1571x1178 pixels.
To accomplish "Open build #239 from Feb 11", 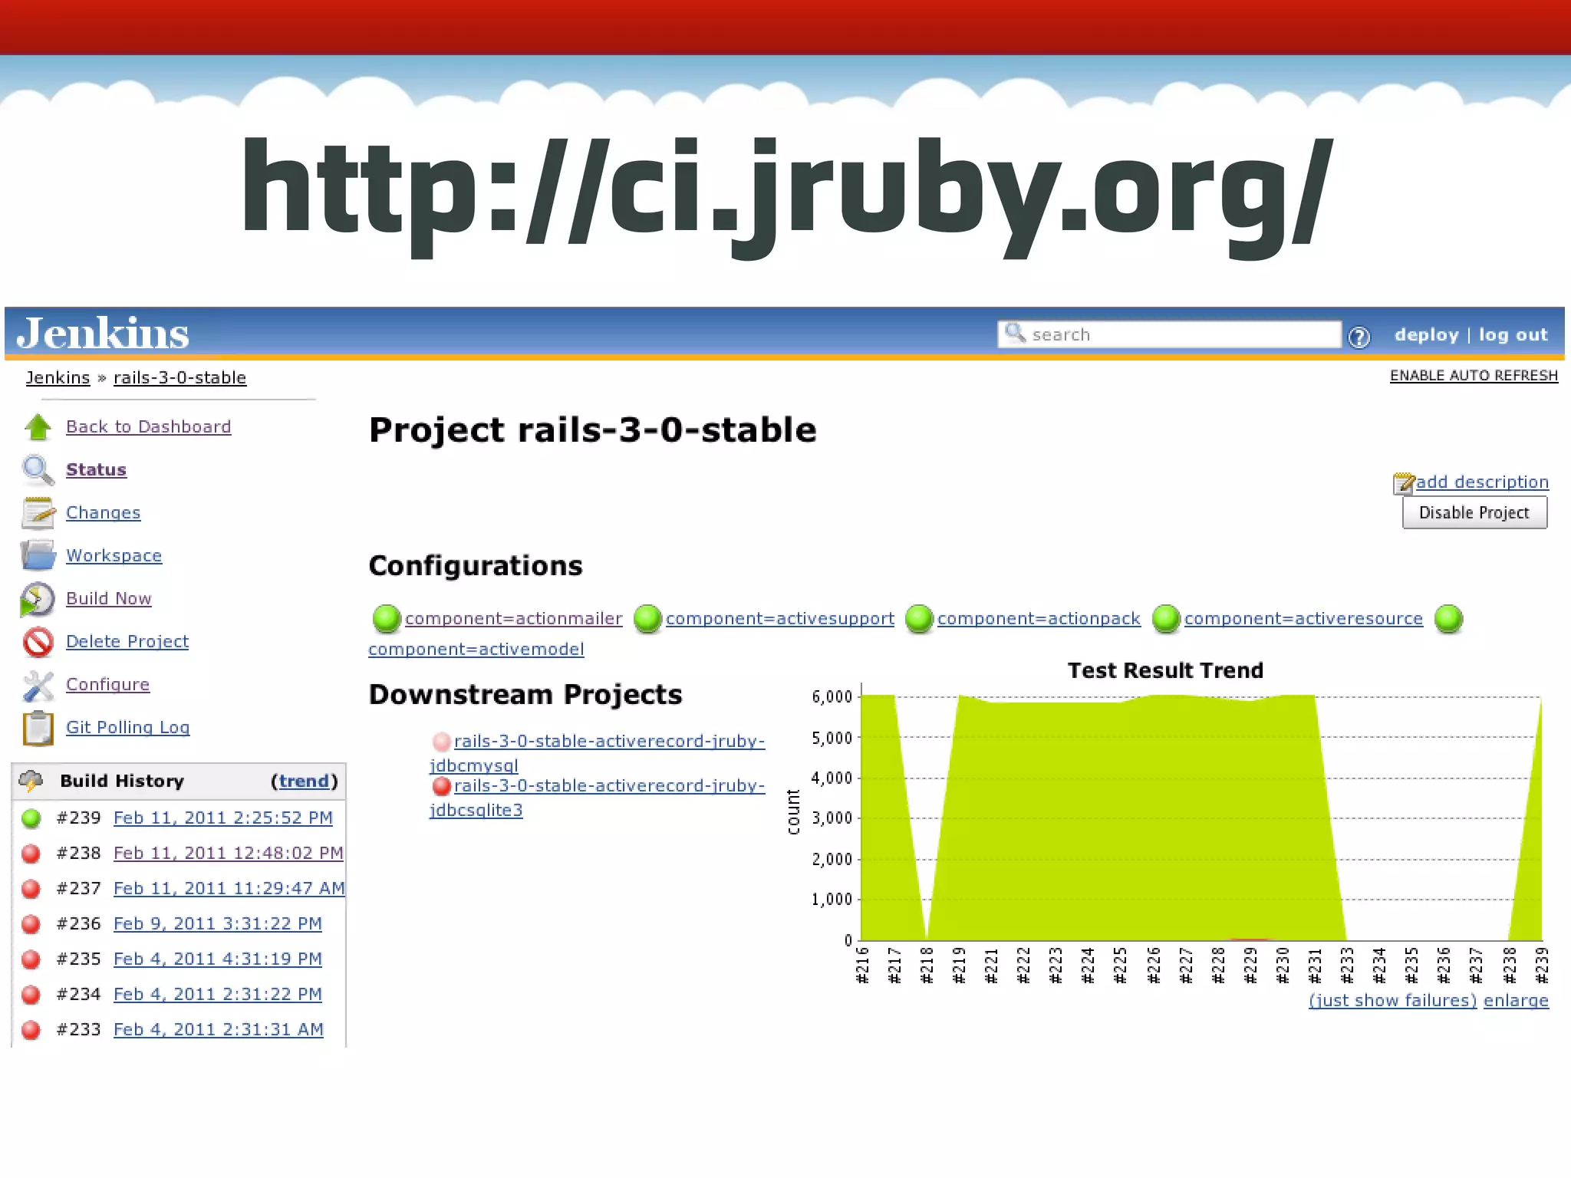I will click(x=222, y=818).
